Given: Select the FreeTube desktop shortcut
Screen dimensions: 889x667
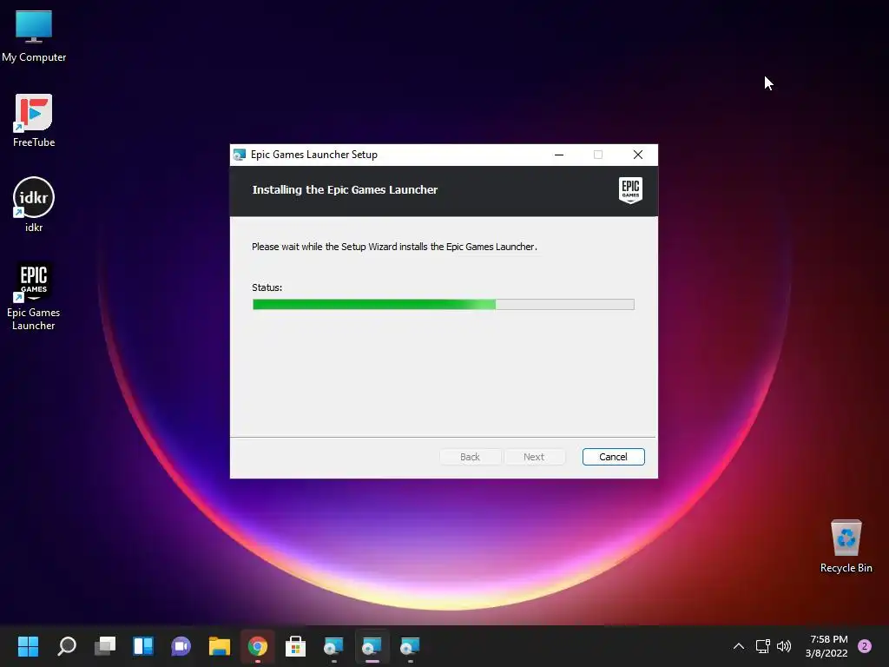Looking at the screenshot, I should click(x=34, y=121).
